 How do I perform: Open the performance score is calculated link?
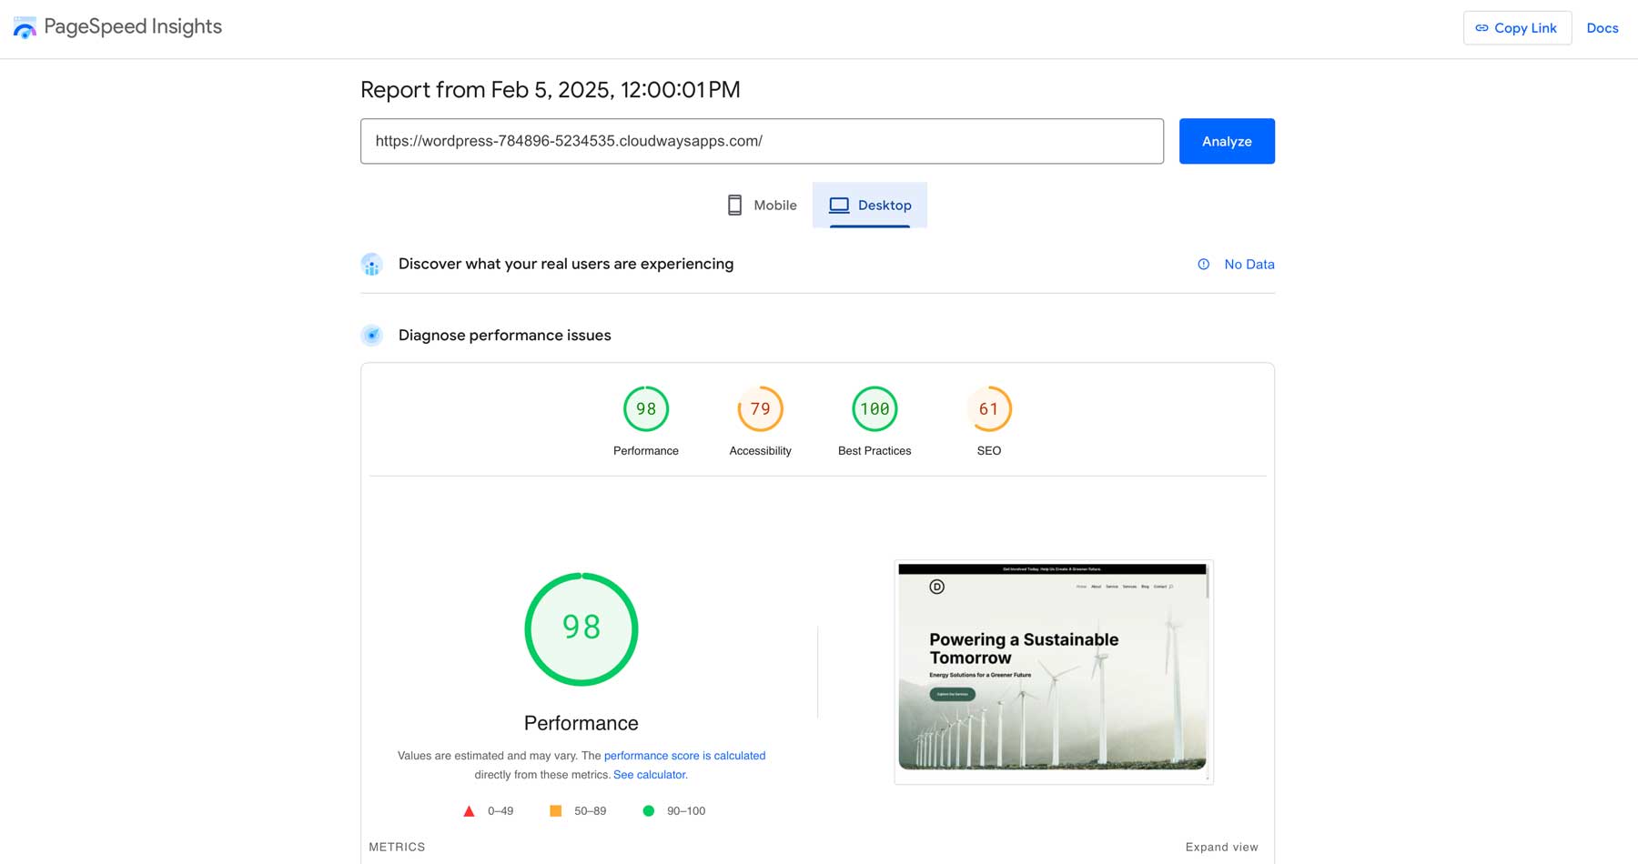[x=684, y=756]
